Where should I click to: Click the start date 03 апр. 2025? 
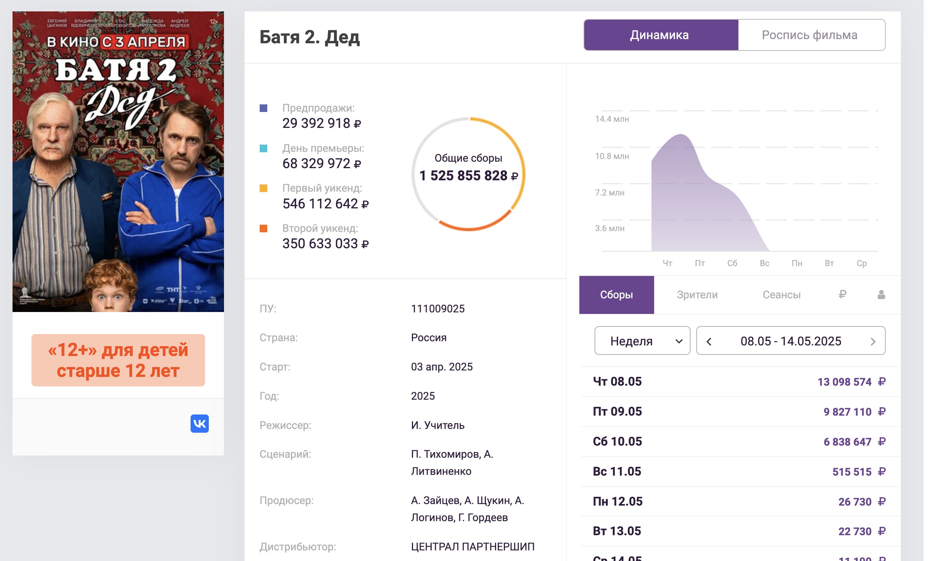click(x=442, y=367)
